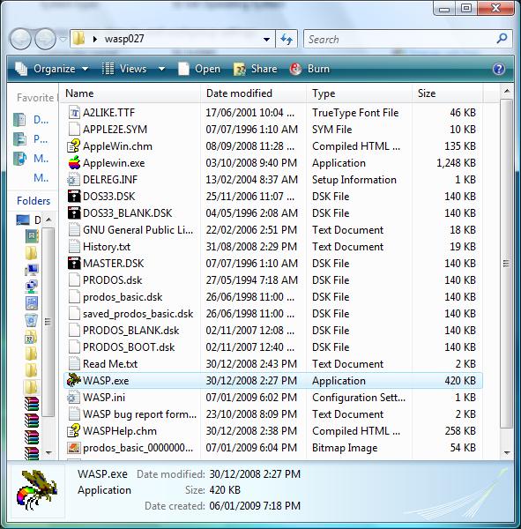Click the vertical scrollbar down arrow of file list
Screen dimensions: 521x529
coord(507,453)
